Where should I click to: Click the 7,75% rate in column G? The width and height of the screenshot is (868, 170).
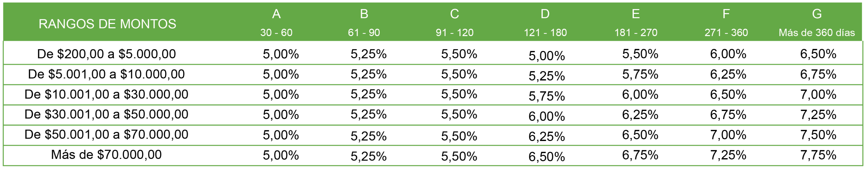(x=818, y=155)
